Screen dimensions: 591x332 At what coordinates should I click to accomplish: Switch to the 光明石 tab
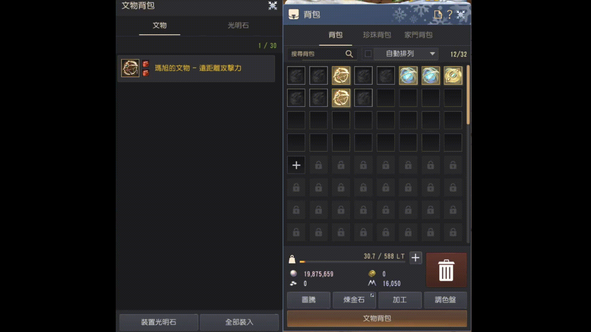tap(238, 26)
